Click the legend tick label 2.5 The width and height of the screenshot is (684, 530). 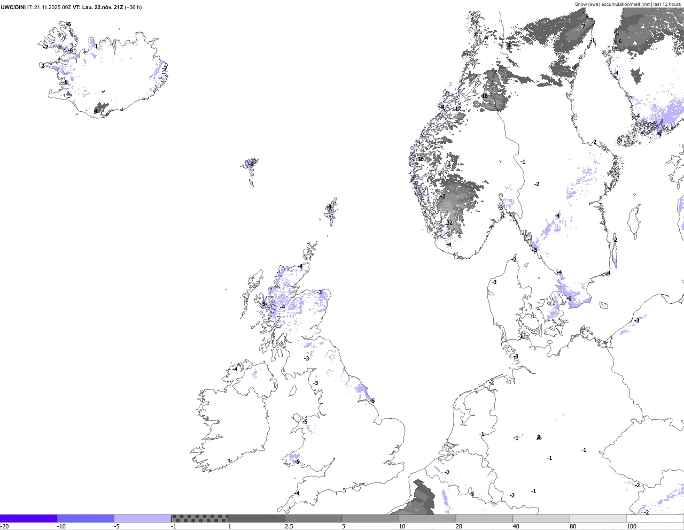coord(289,526)
